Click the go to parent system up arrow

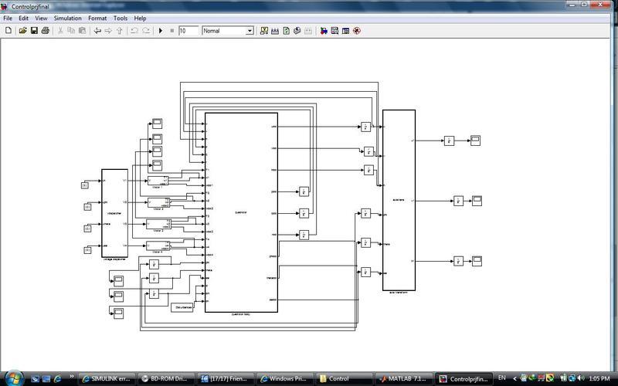(x=120, y=31)
